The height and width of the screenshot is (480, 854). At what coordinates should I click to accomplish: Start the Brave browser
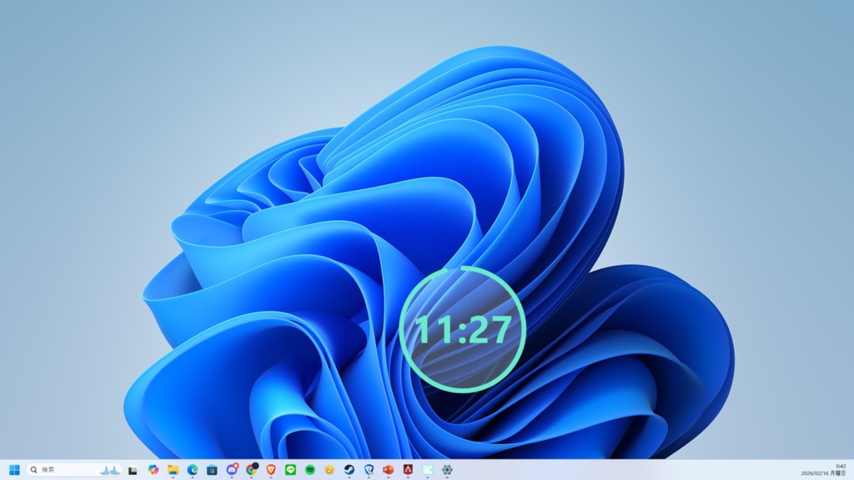click(x=270, y=471)
